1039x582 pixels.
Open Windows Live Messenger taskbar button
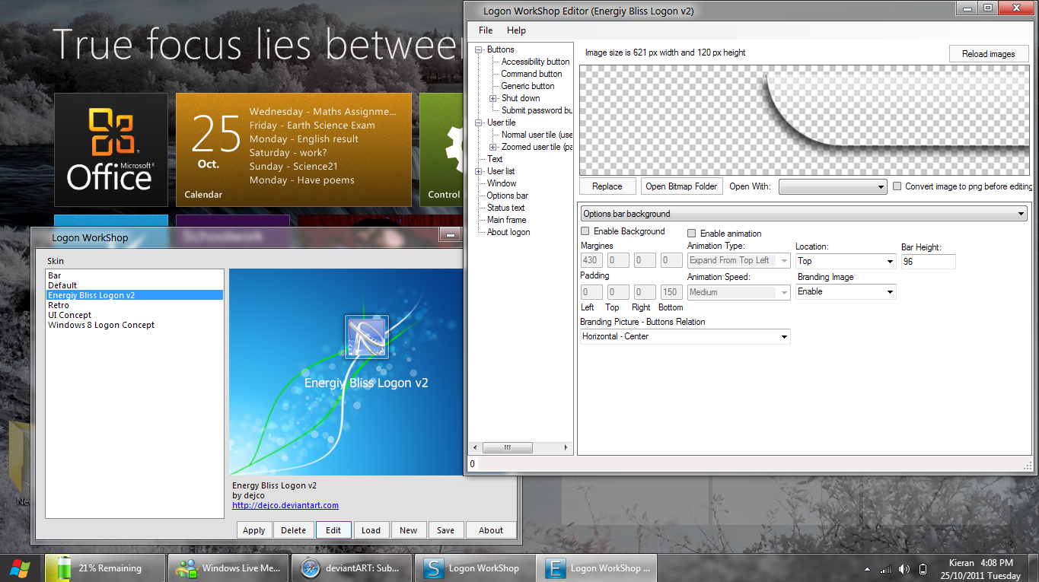pyautogui.click(x=229, y=568)
